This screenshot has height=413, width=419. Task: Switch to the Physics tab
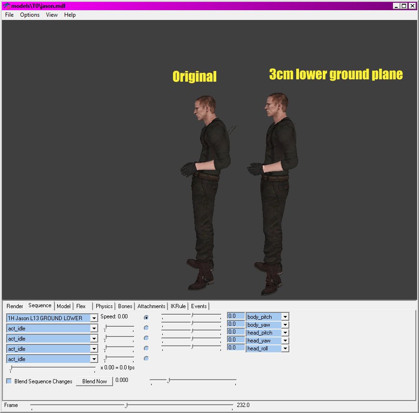coord(104,306)
